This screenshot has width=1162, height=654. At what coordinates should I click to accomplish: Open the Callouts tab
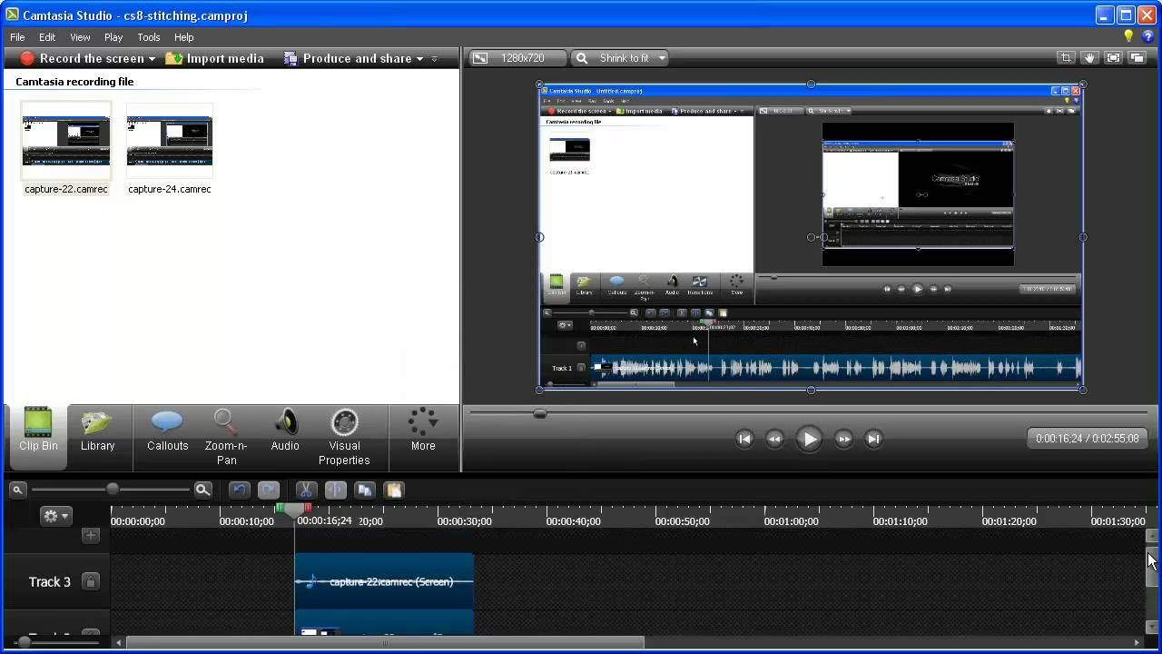pos(167,431)
